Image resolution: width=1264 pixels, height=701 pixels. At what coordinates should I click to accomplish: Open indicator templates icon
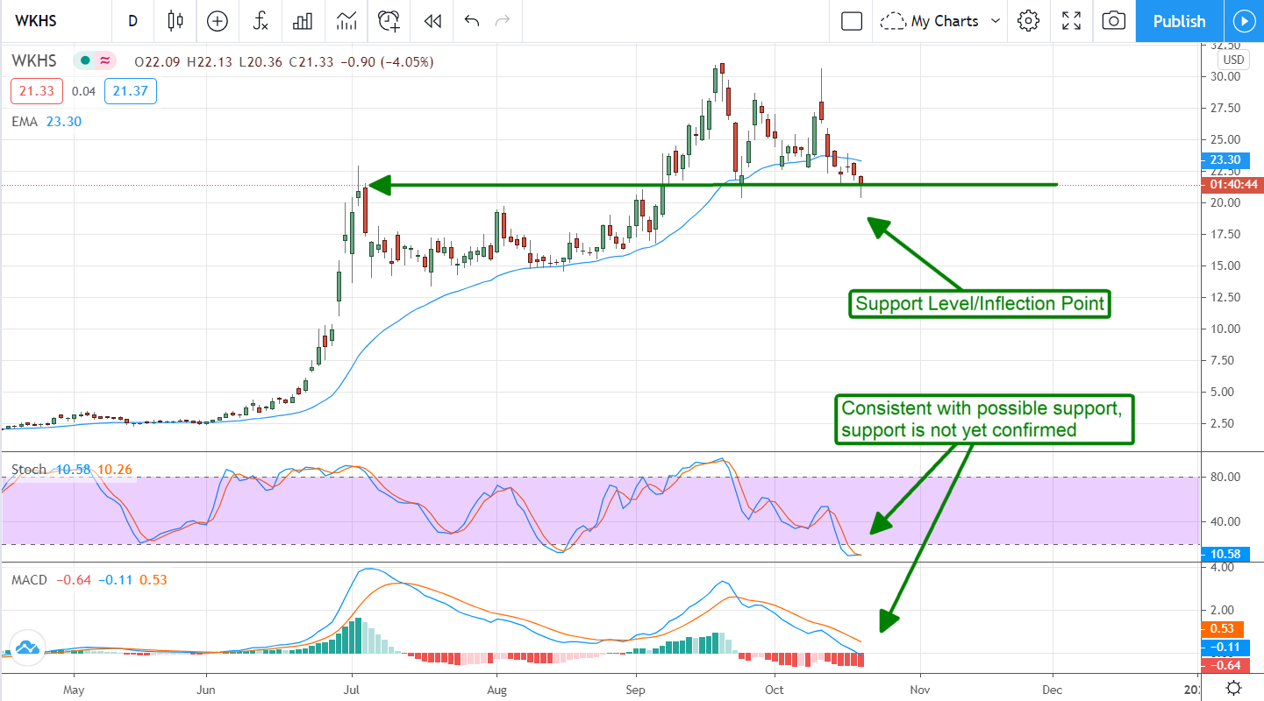click(346, 21)
